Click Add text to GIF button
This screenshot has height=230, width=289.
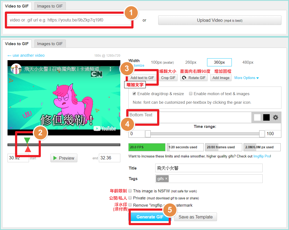coord(142,78)
